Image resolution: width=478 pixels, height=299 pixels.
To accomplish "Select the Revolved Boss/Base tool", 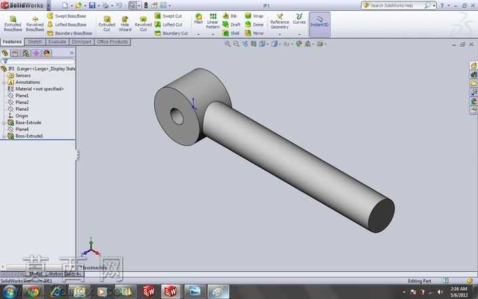I will [35, 24].
